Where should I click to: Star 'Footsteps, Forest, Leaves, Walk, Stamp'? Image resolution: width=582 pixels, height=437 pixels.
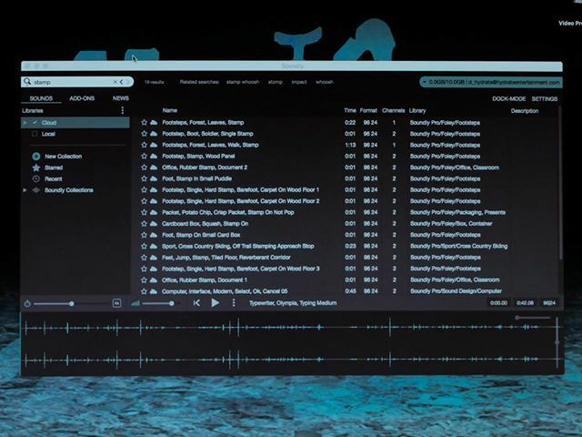pyautogui.click(x=144, y=145)
